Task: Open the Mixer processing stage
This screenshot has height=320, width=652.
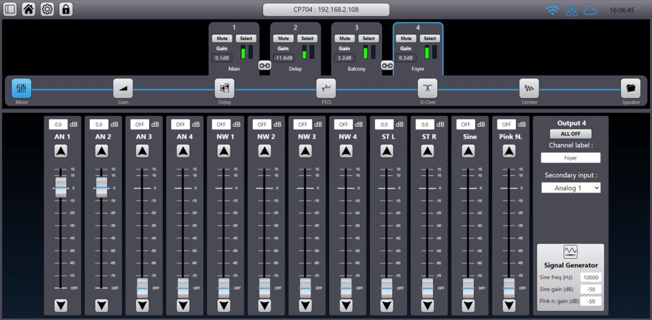Action: pyautogui.click(x=21, y=88)
